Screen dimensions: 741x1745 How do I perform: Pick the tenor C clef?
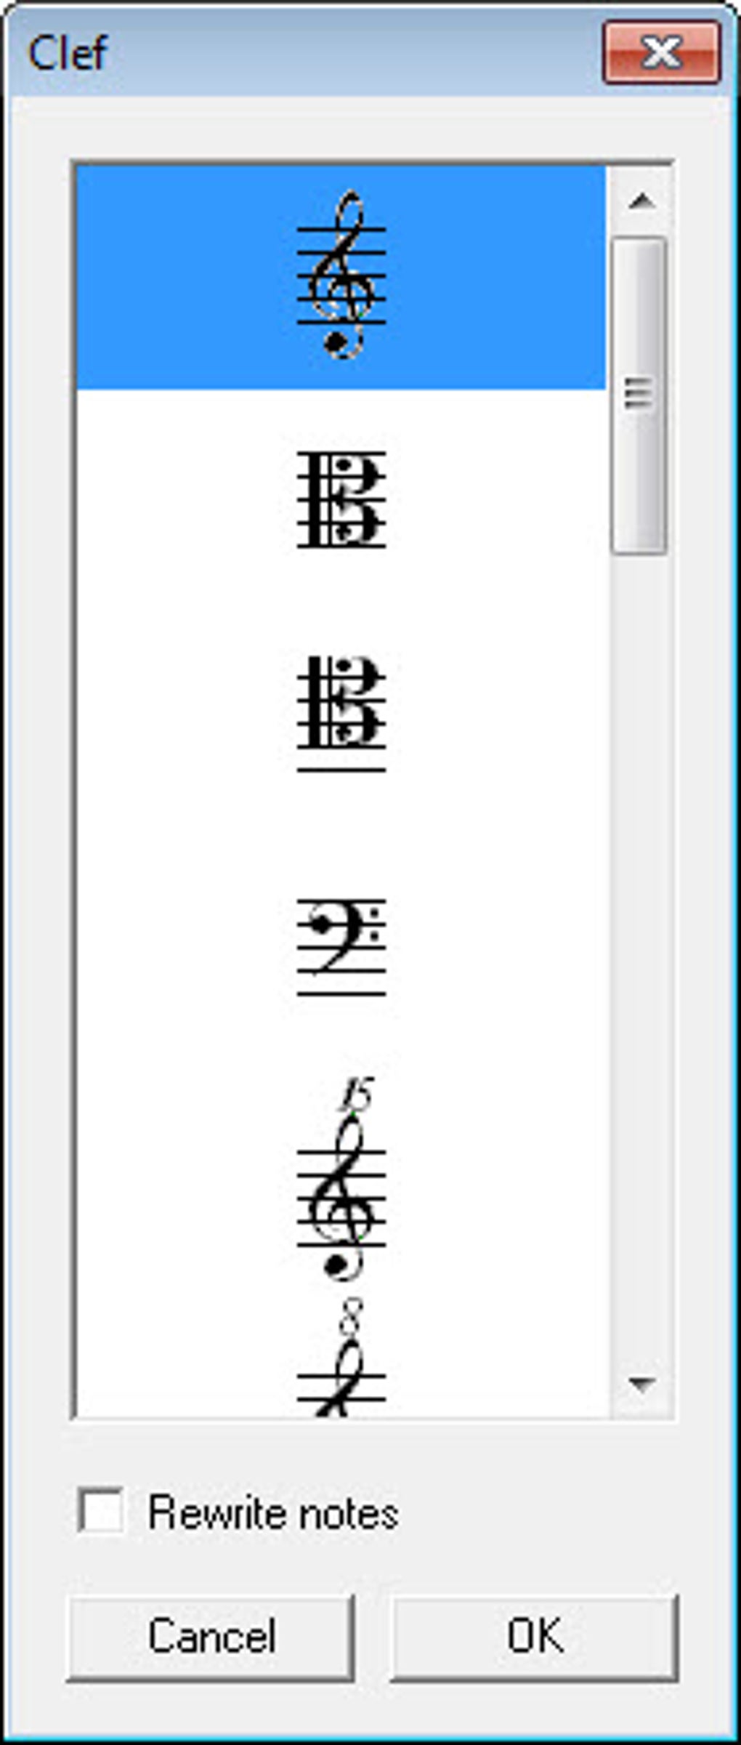coord(341,713)
